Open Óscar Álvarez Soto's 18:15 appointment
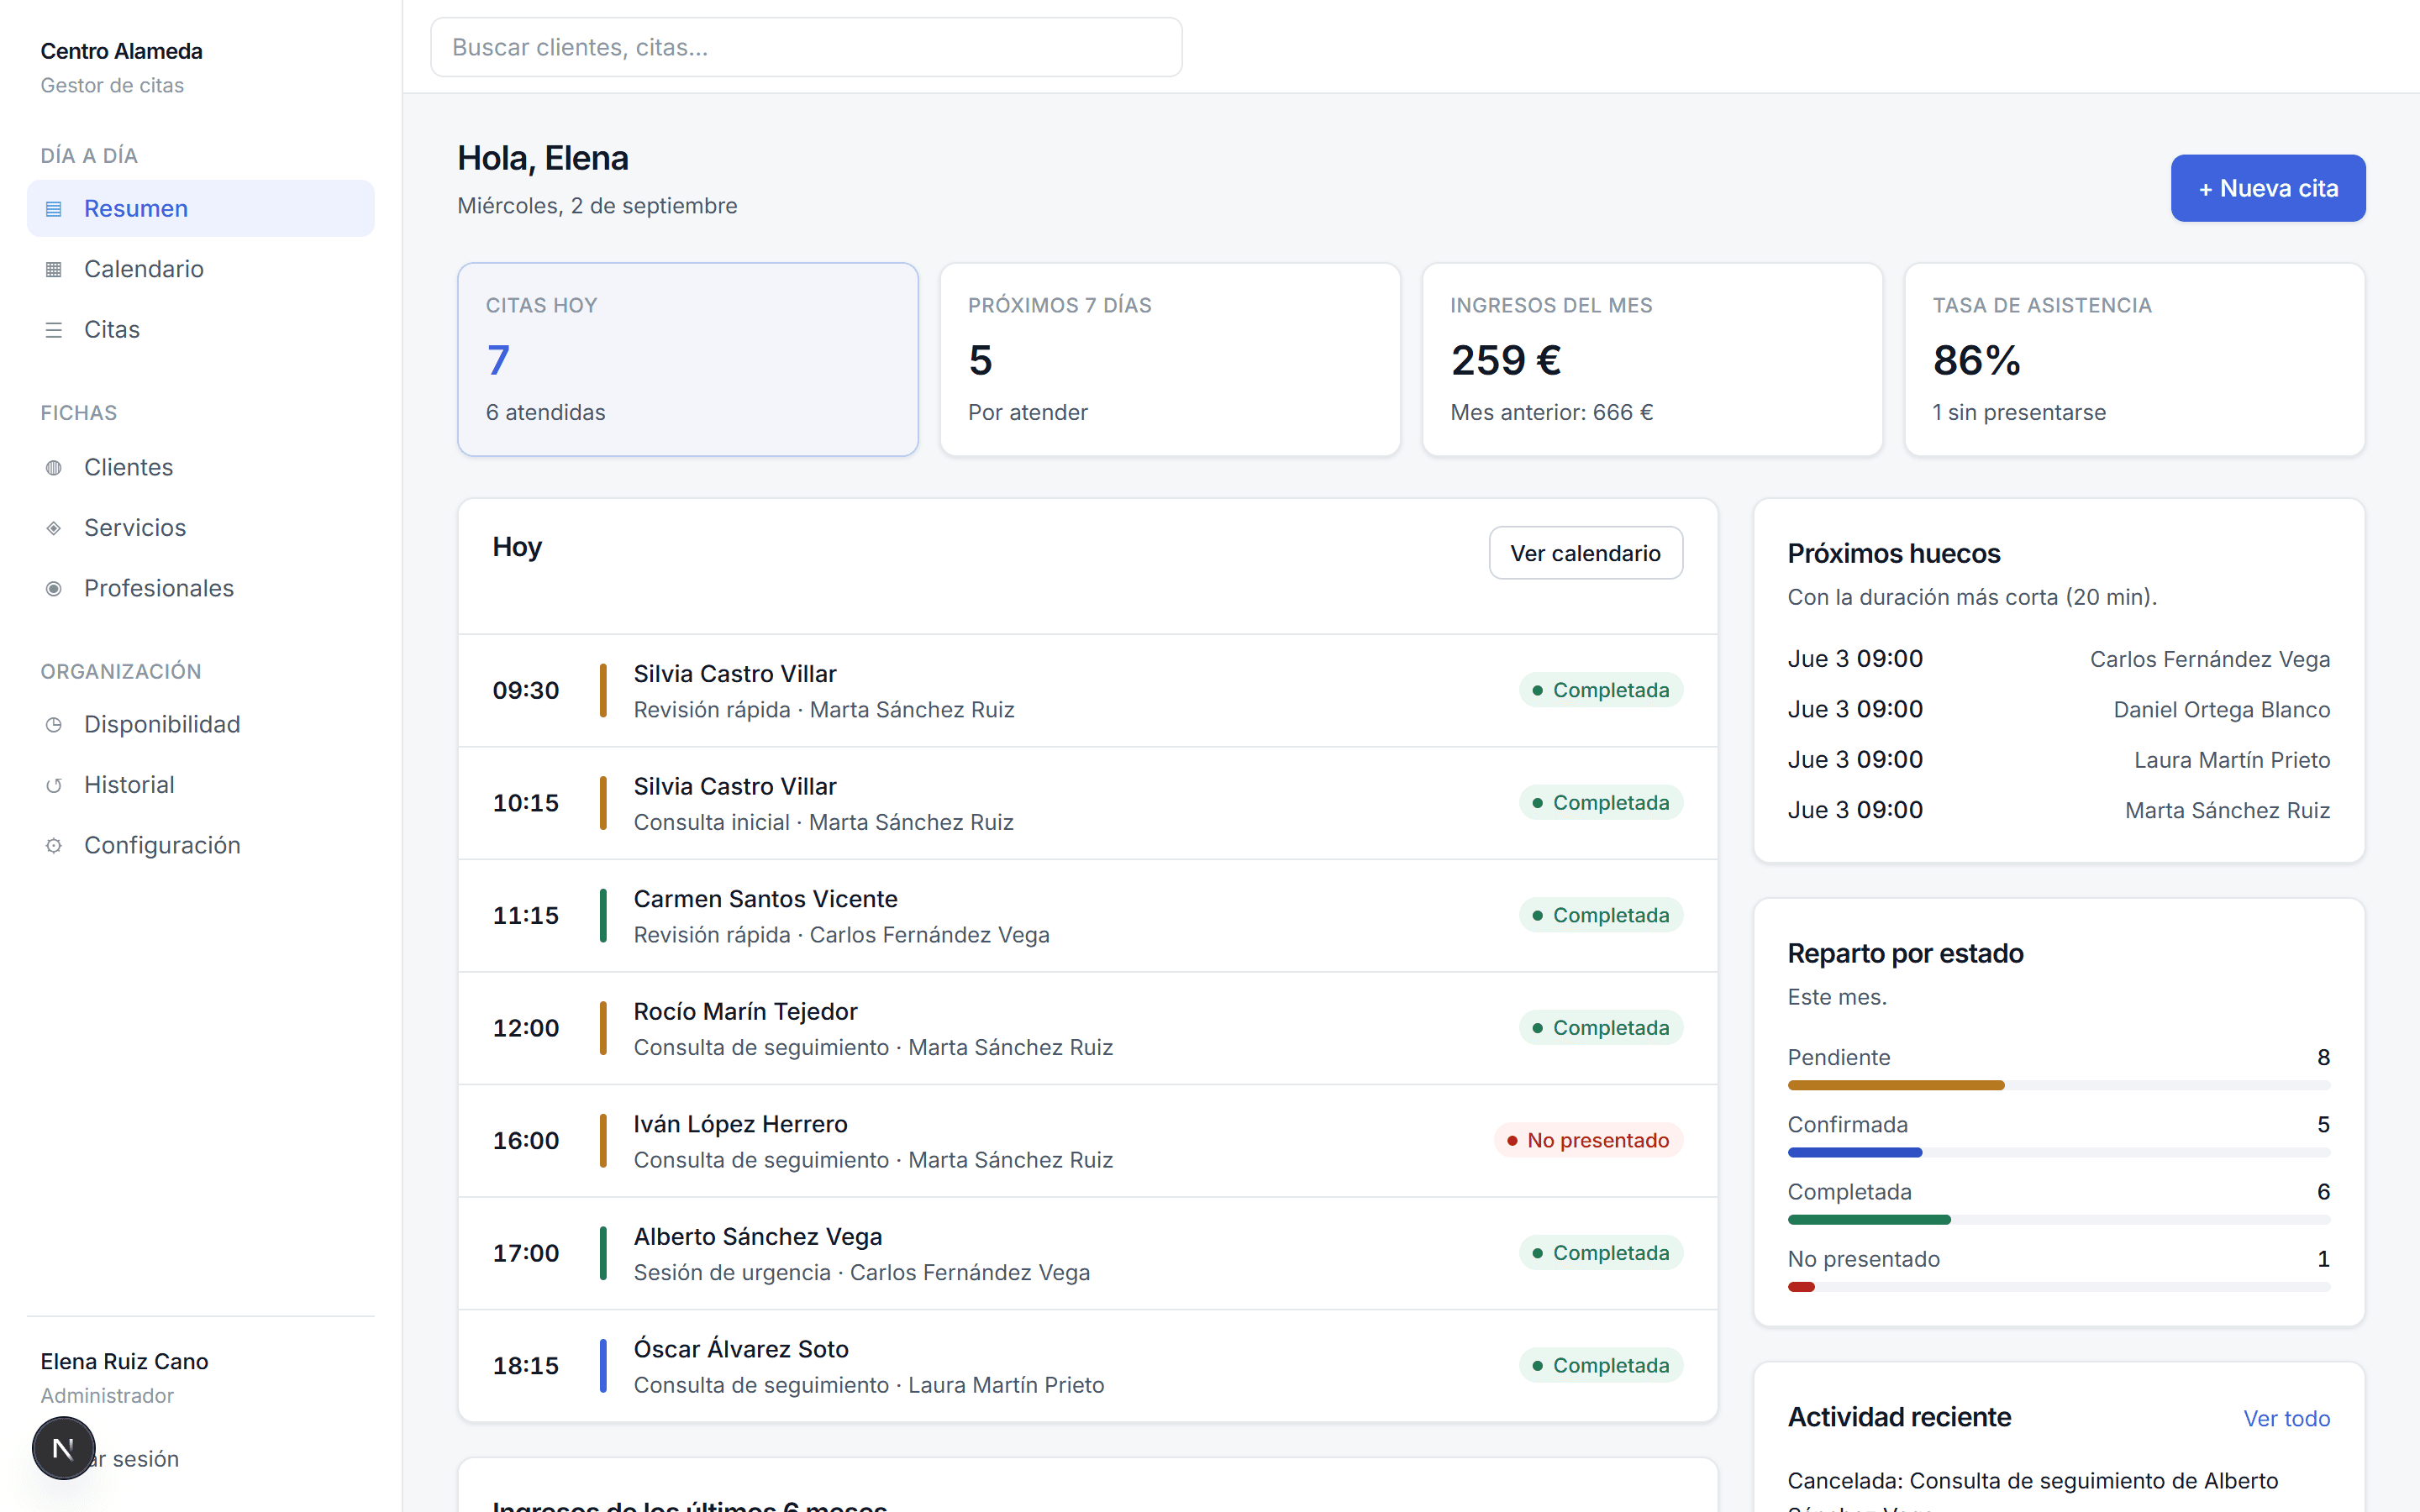2420x1512 pixels. coord(1087,1366)
